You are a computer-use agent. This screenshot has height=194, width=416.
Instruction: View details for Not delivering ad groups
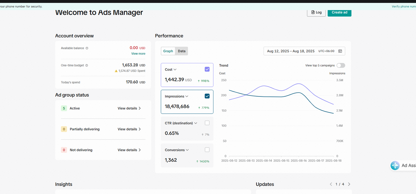(129, 150)
